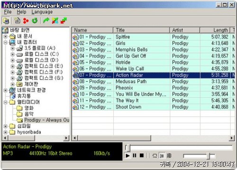Expand the hysoribada folder node

coord(5,132)
